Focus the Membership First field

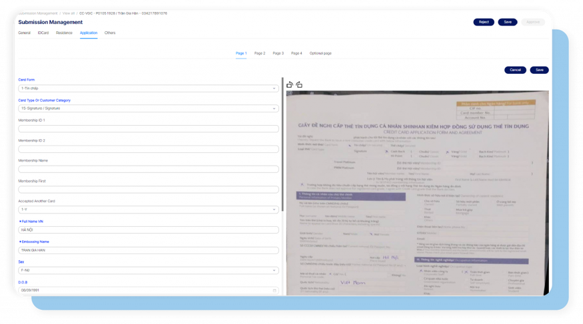[x=149, y=190]
